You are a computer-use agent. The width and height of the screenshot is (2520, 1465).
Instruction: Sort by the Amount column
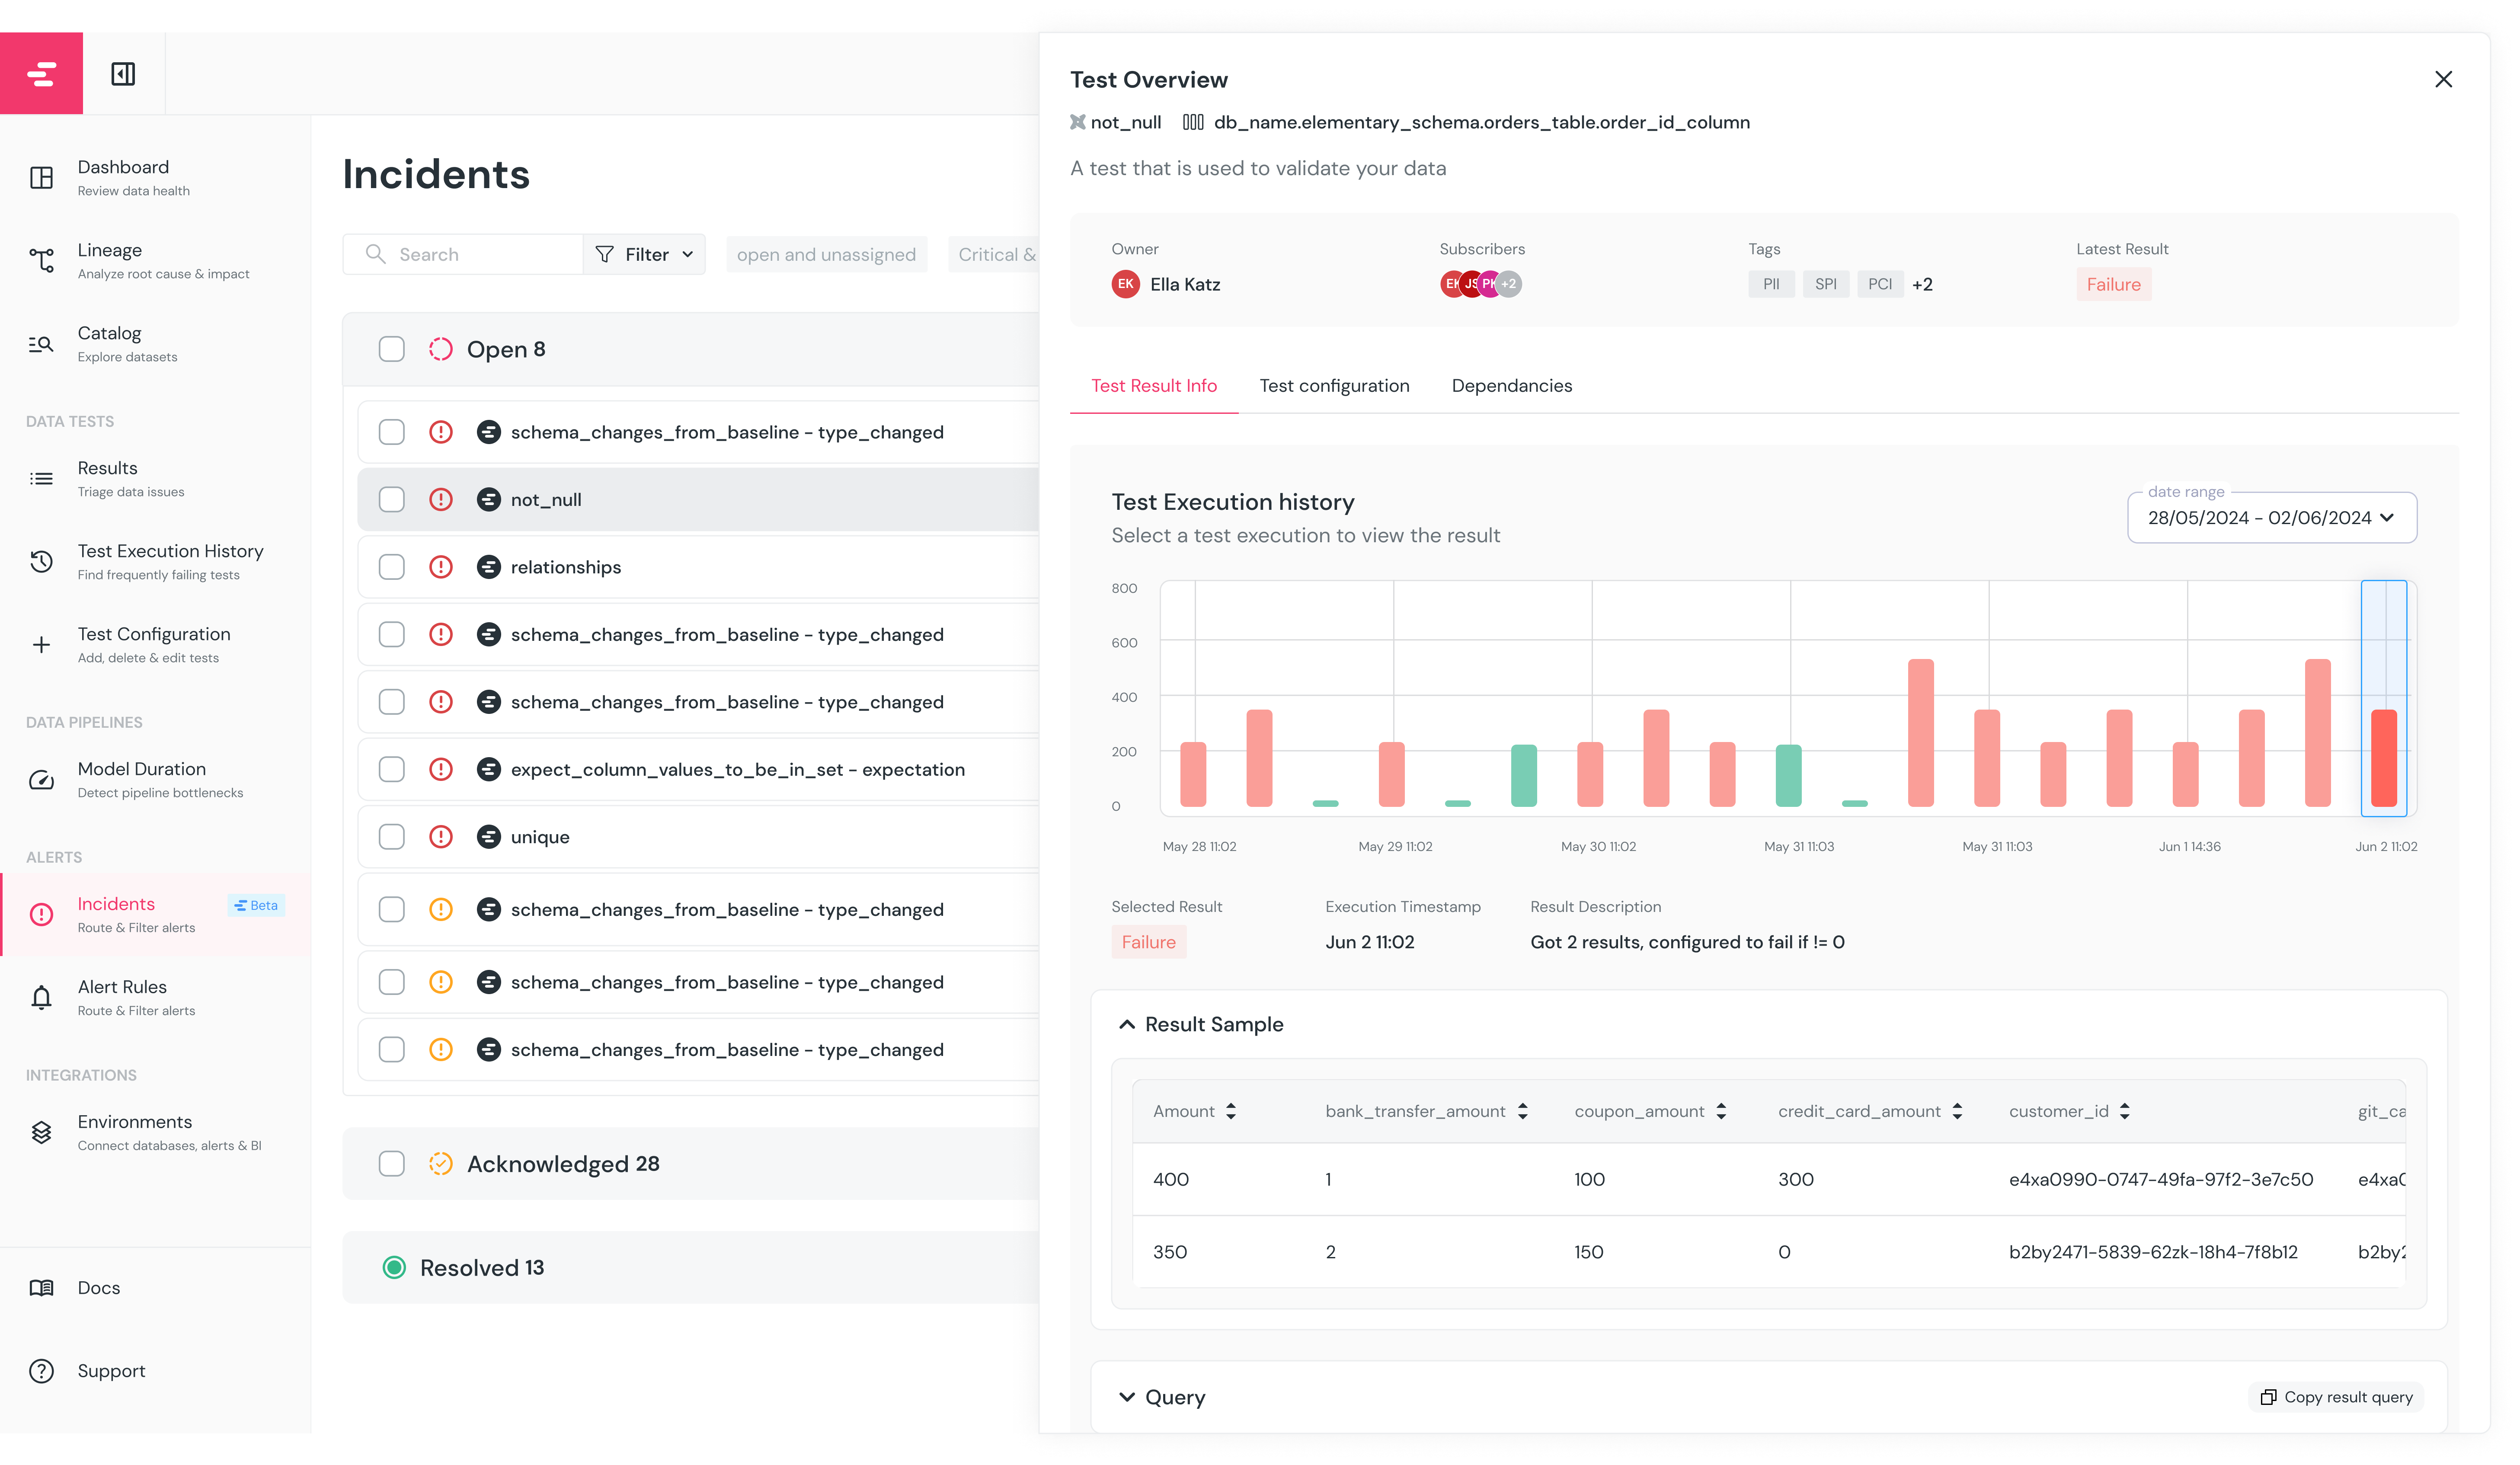[x=1230, y=1111]
